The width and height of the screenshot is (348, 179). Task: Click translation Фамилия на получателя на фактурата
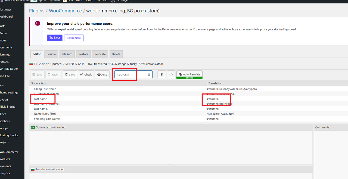pos(232,89)
